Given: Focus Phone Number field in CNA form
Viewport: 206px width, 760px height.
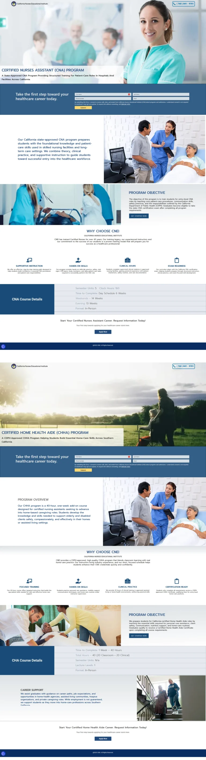Looking at the screenshot, I should click(102, 98).
